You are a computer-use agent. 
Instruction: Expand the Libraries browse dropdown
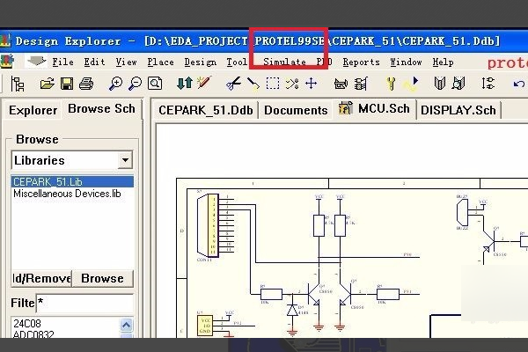(x=125, y=160)
